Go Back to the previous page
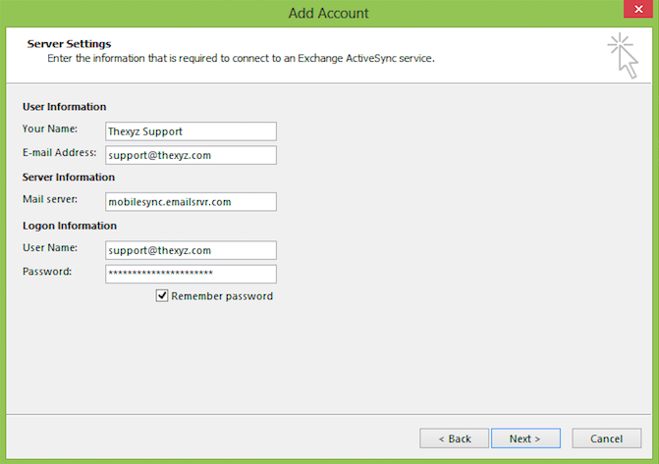The image size is (659, 464). click(x=454, y=438)
